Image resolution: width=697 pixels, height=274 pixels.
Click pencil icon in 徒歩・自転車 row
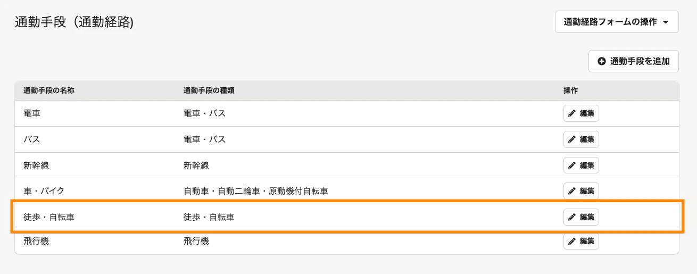point(572,217)
